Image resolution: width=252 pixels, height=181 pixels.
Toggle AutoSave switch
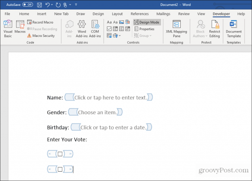pos(28,5)
